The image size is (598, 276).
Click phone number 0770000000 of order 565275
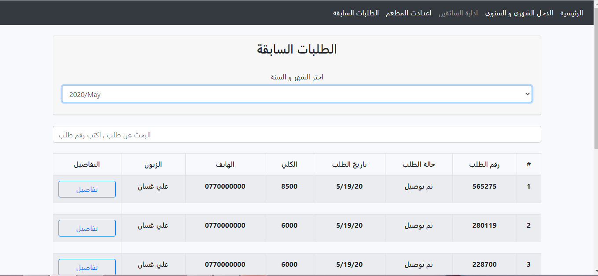point(225,186)
